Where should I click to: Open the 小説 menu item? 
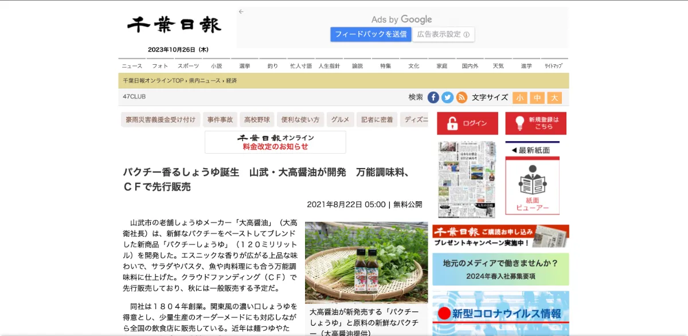click(216, 66)
